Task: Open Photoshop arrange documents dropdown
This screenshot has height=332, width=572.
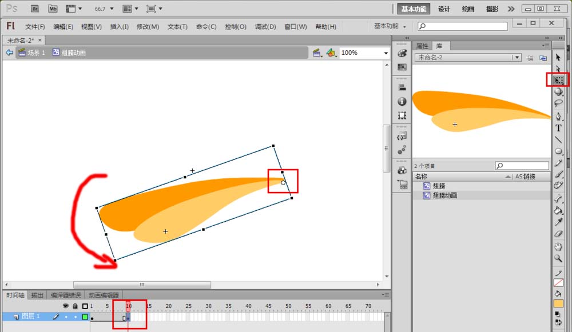Action: click(x=130, y=9)
